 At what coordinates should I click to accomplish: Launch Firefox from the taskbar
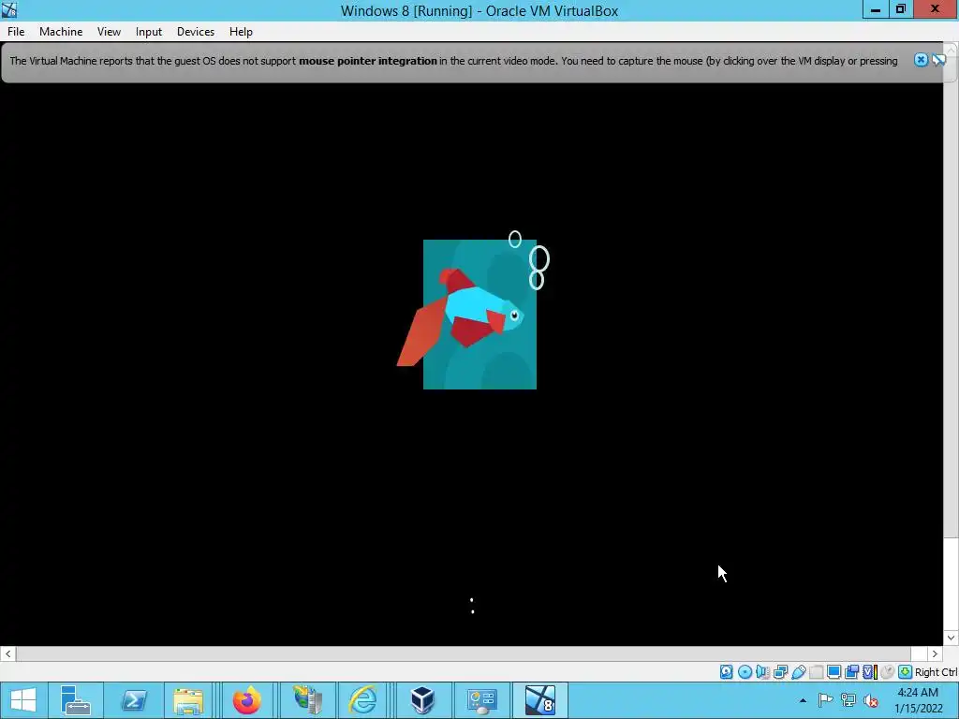(247, 700)
